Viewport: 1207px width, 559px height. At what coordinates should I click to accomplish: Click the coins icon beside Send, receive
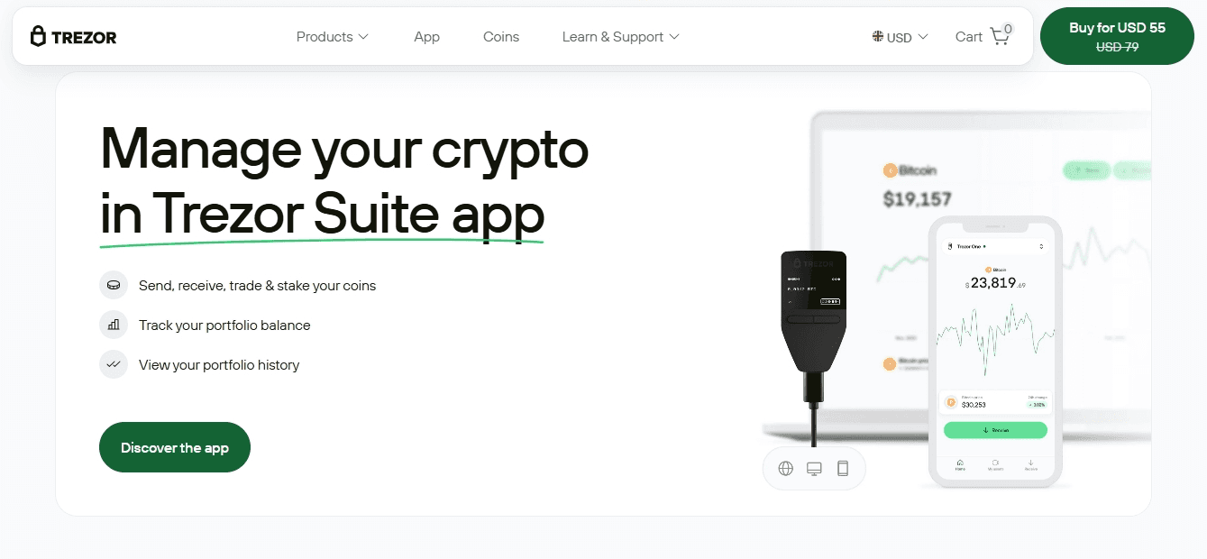pyautogui.click(x=114, y=285)
